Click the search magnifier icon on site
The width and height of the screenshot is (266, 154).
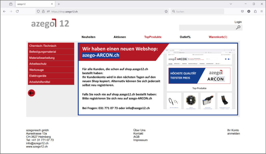point(238,27)
